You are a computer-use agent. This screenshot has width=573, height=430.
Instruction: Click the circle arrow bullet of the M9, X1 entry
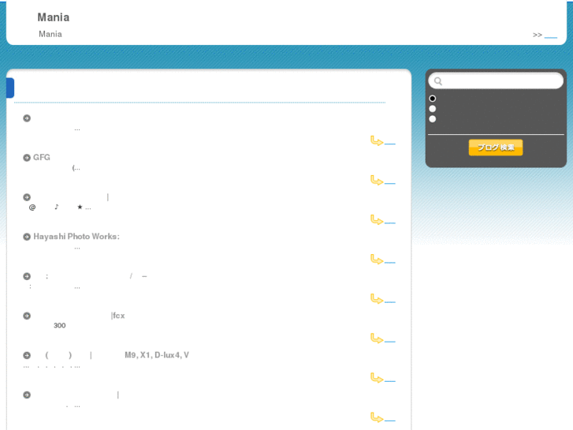click(27, 355)
